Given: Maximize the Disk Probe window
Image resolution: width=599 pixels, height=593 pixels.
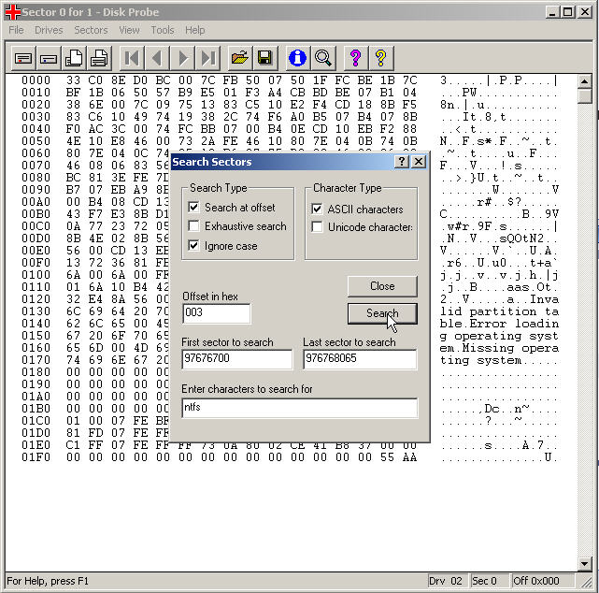Looking at the screenshot, I should pos(568,12).
